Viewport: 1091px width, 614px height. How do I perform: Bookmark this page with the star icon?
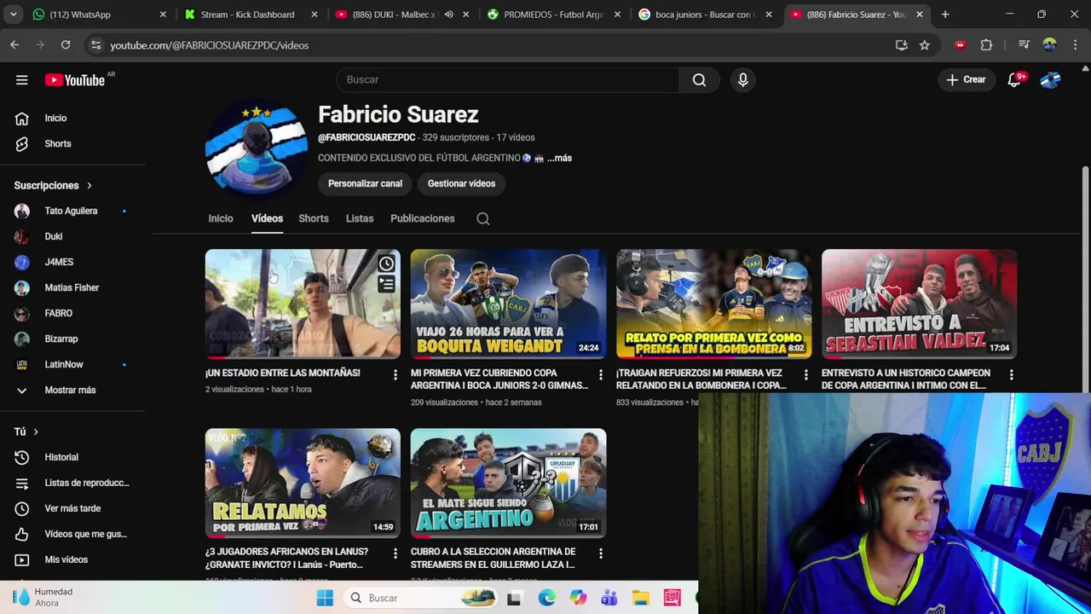coord(925,45)
